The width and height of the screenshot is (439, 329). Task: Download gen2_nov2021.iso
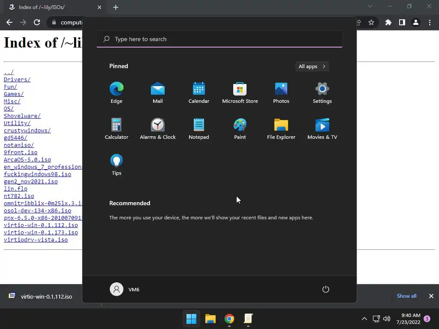pos(30,181)
